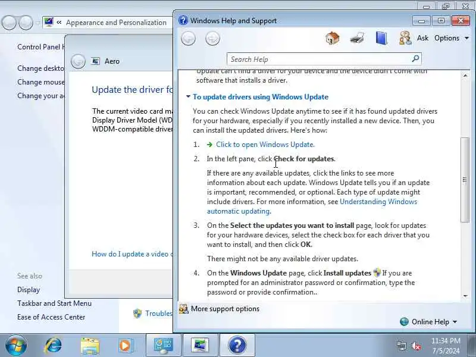
Task: Click the Show desktop button on taskbar
Action: (x=472, y=346)
